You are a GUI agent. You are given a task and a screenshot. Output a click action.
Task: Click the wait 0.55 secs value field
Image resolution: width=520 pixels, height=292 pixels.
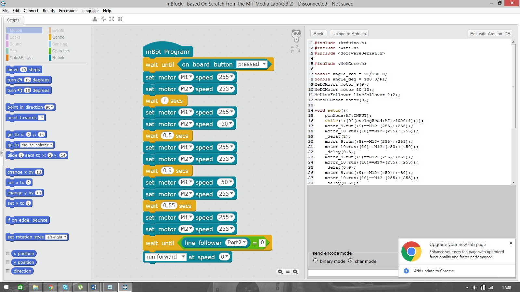coord(169,205)
